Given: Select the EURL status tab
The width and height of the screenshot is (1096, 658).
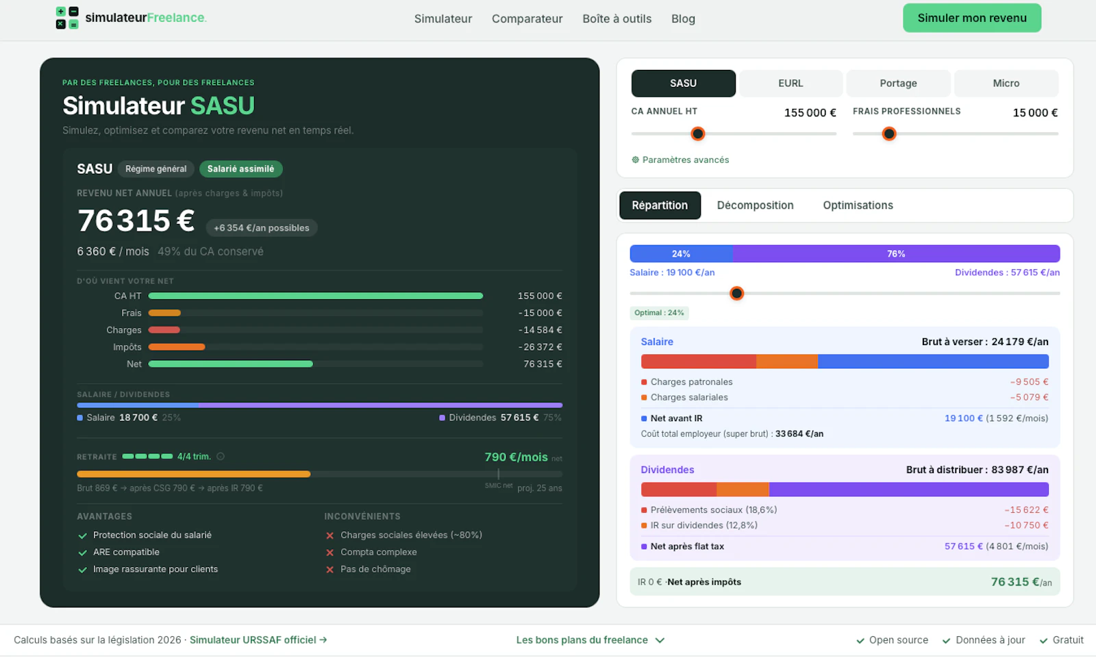Looking at the screenshot, I should (x=790, y=83).
